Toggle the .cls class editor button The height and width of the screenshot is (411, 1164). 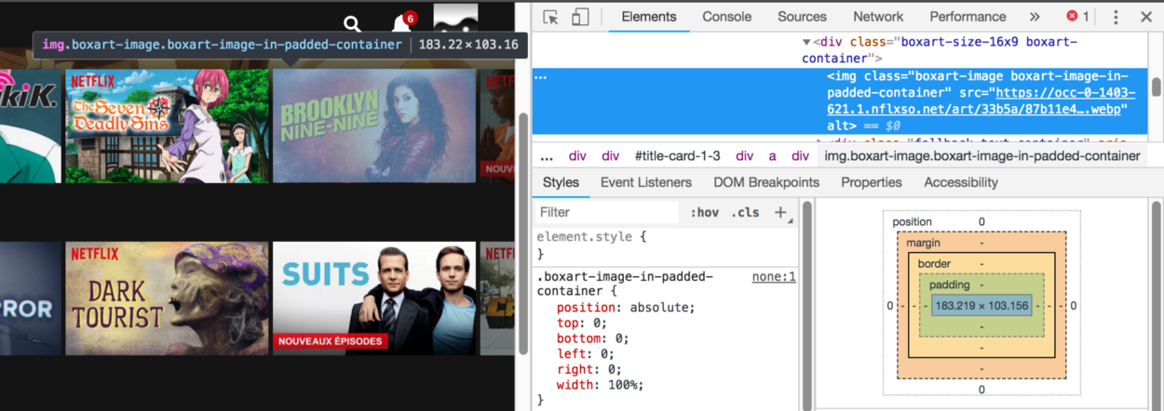pos(745,213)
